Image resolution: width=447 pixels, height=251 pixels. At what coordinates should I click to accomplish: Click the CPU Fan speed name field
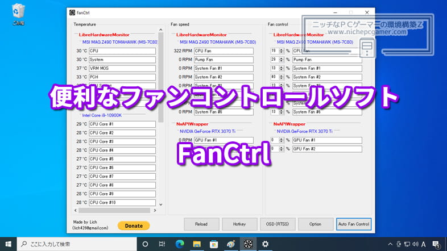[223, 51]
